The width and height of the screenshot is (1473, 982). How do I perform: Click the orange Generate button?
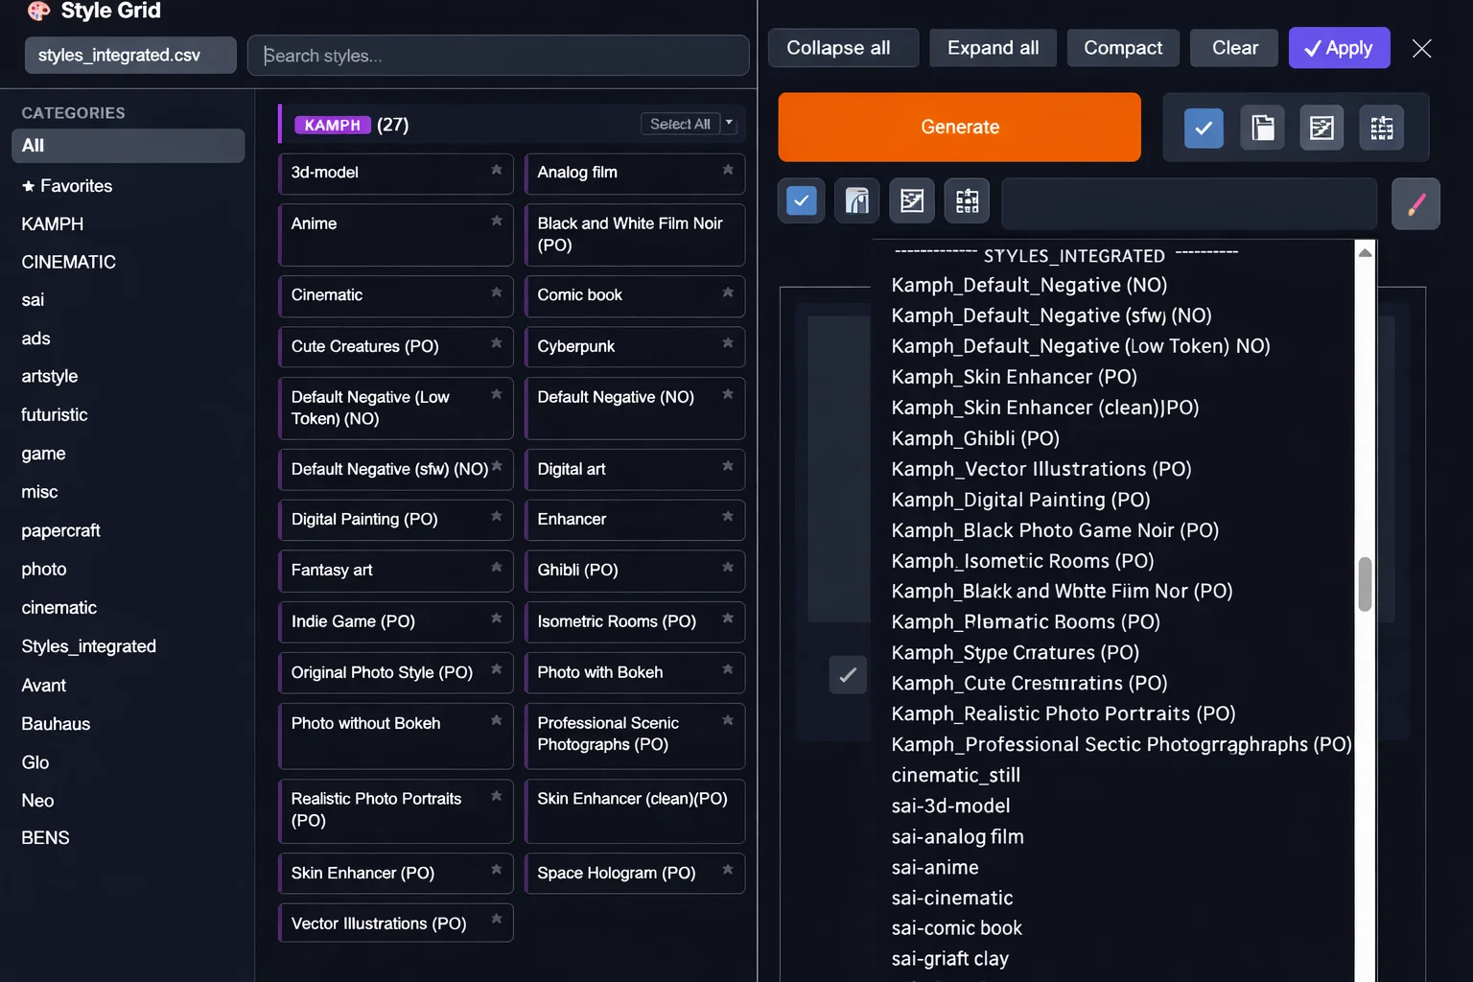[959, 127]
